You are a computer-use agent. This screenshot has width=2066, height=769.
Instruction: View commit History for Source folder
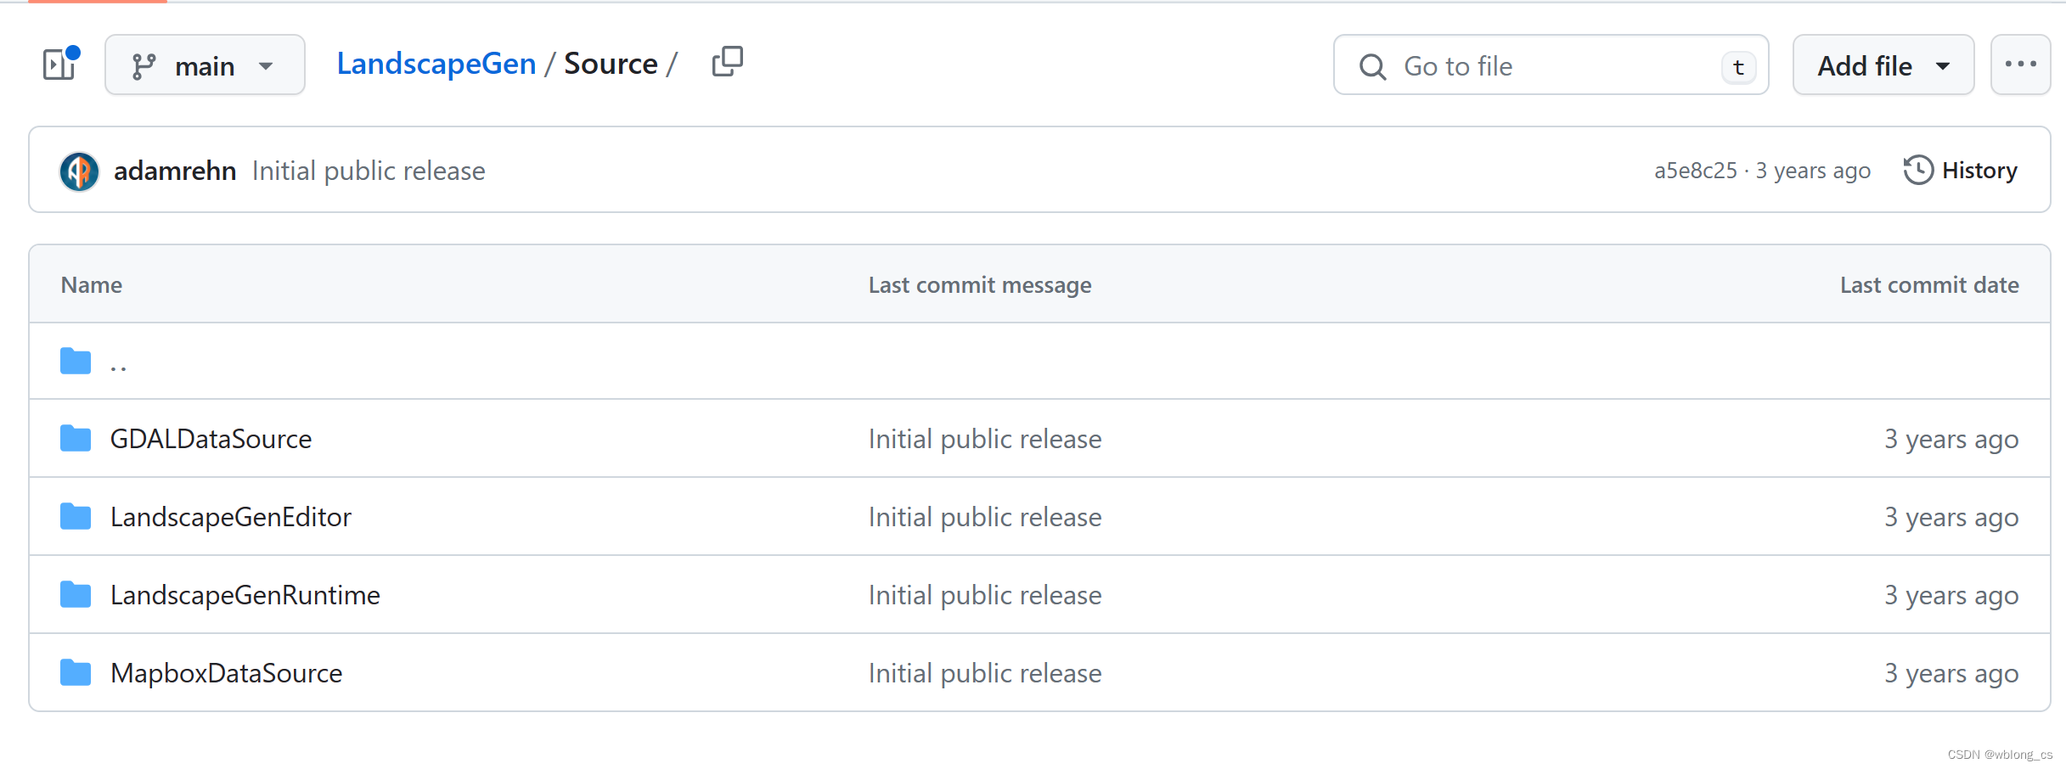(x=1960, y=171)
